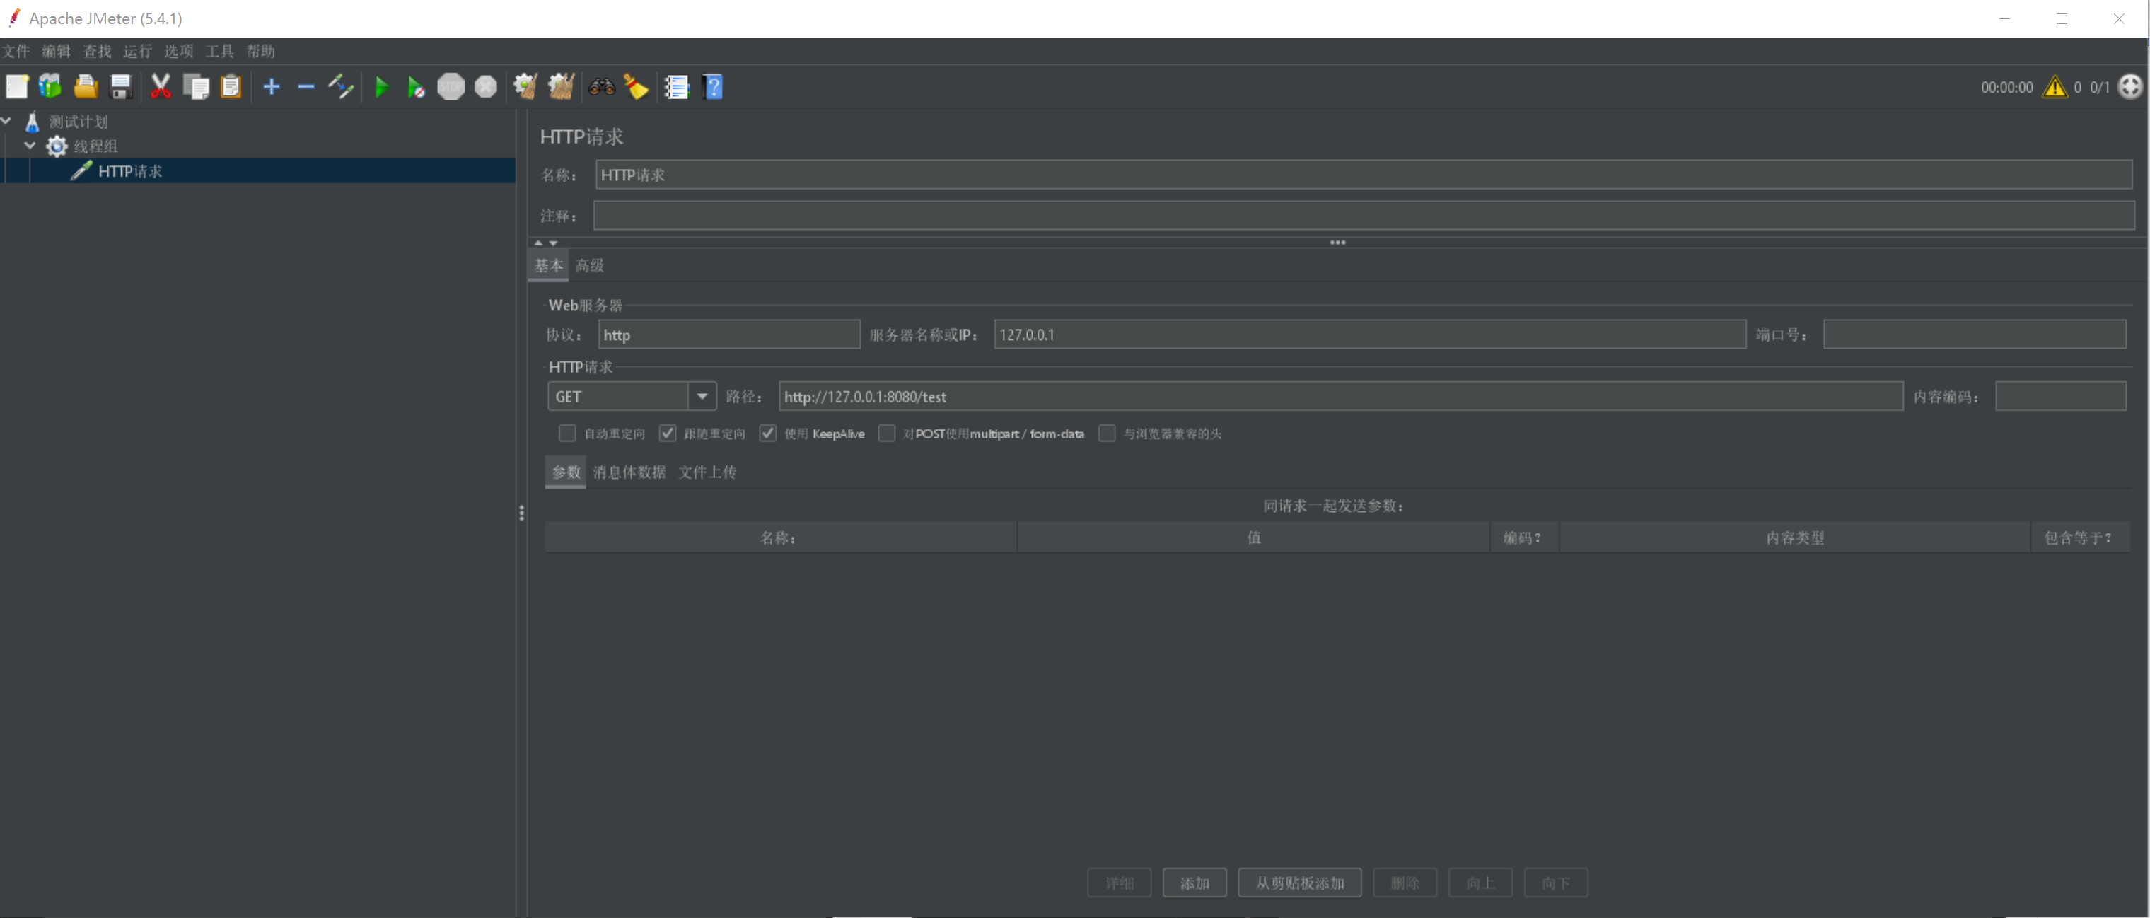The height and width of the screenshot is (918, 2150).
Task: Switch to the 消息体数据 tab
Action: (629, 472)
